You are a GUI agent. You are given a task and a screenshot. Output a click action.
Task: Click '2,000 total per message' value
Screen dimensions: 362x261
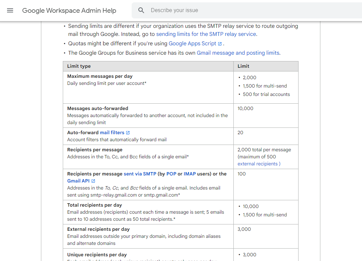click(264, 150)
